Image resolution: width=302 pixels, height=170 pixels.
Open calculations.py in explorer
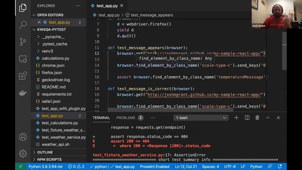click(59, 58)
